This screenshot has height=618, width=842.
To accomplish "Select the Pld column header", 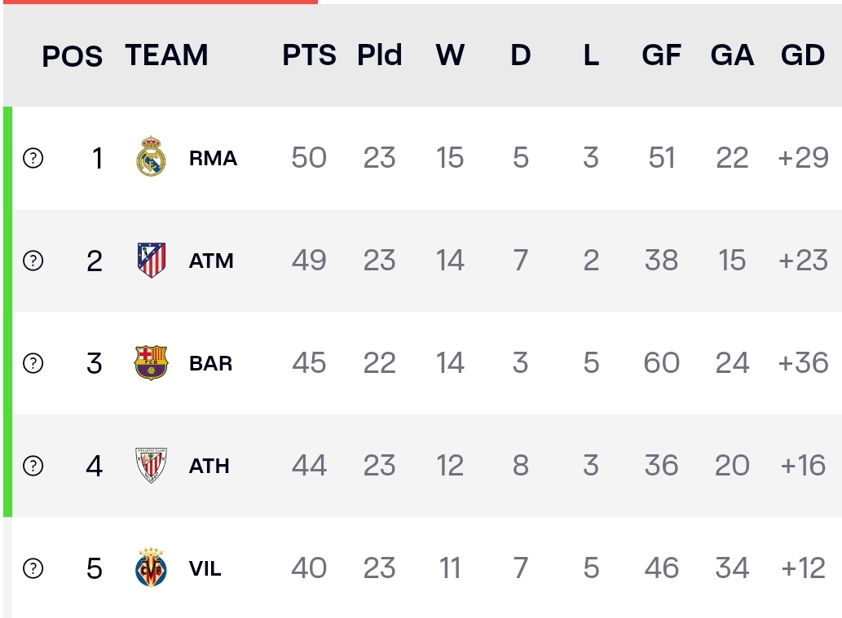I will tap(380, 55).
